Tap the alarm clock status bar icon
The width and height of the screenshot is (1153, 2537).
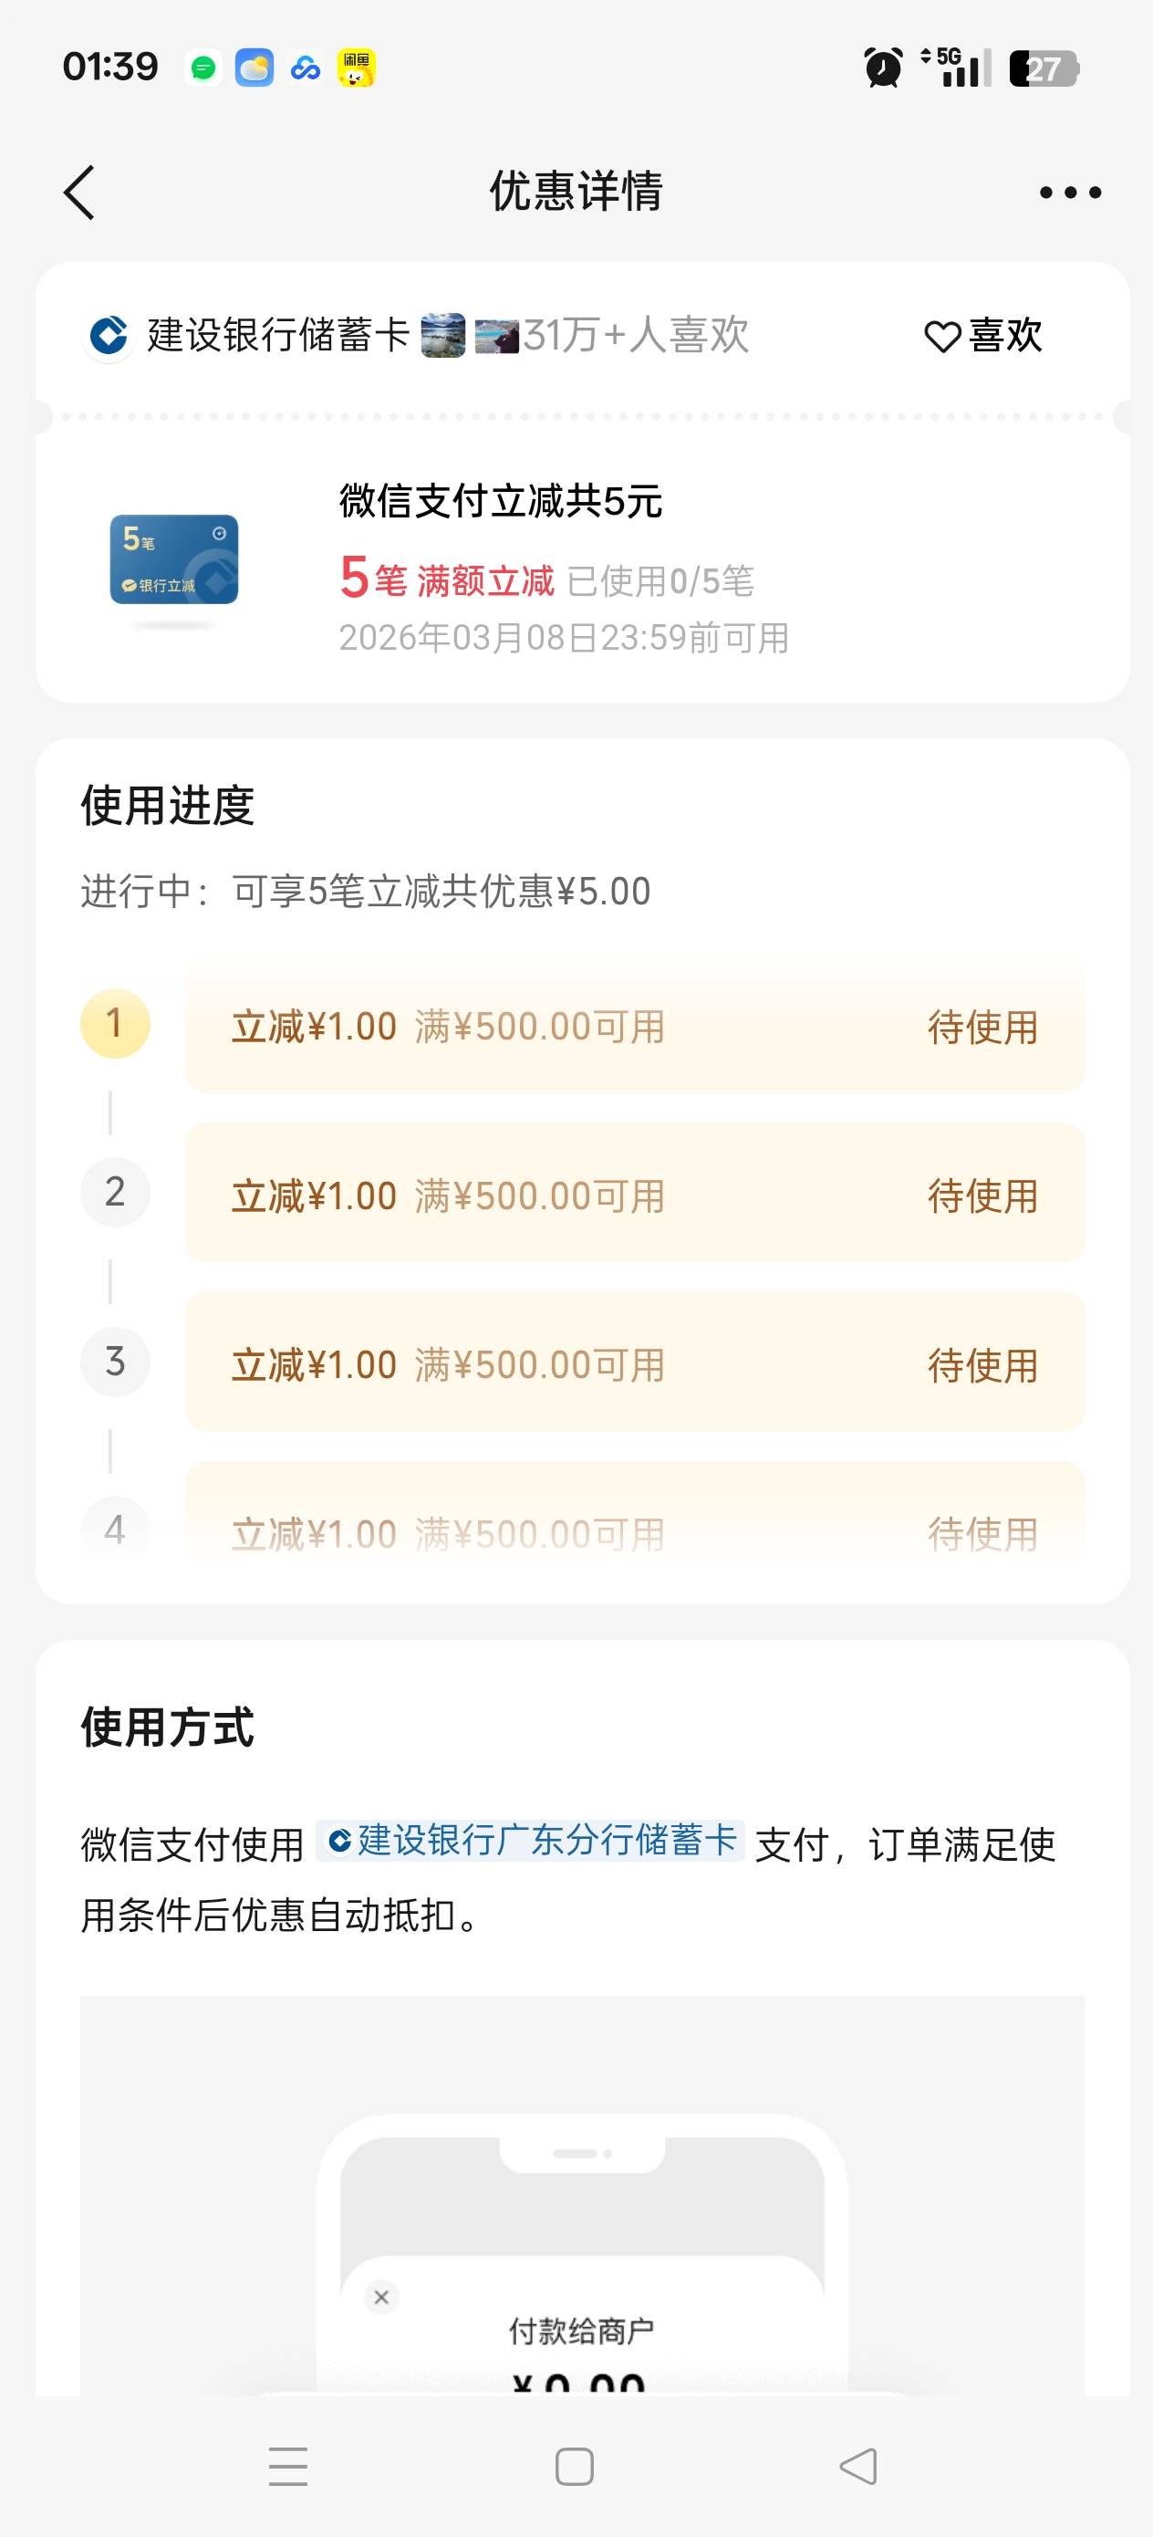pyautogui.click(x=883, y=68)
